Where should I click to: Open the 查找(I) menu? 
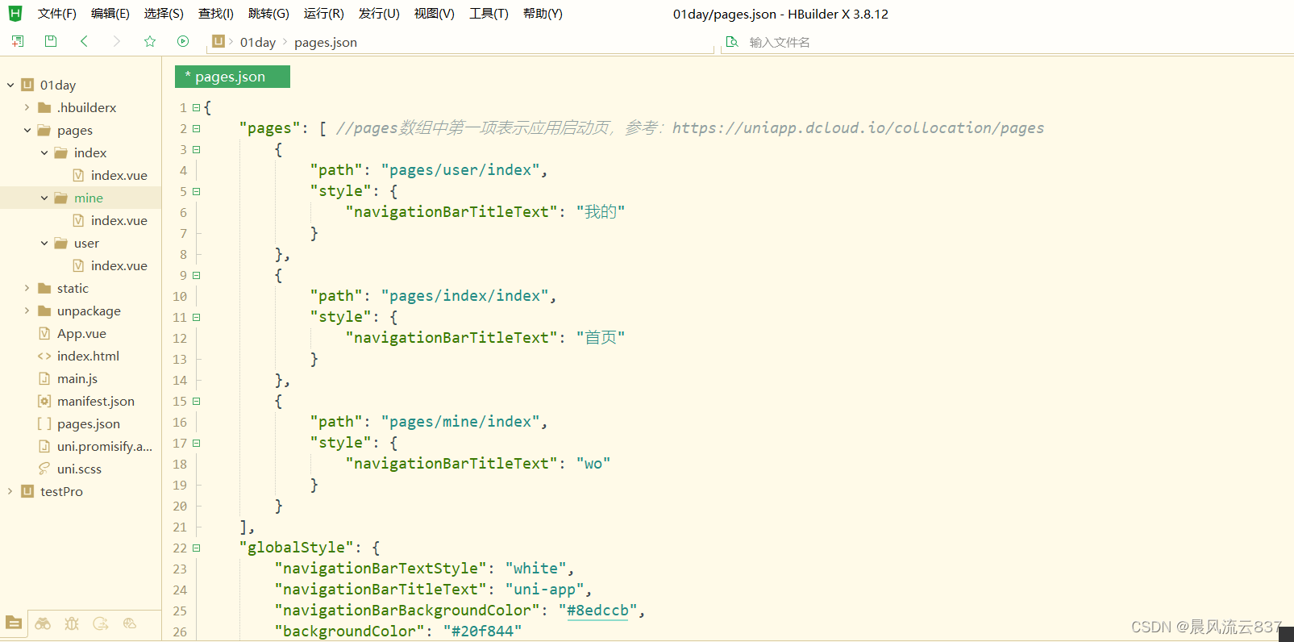216,14
